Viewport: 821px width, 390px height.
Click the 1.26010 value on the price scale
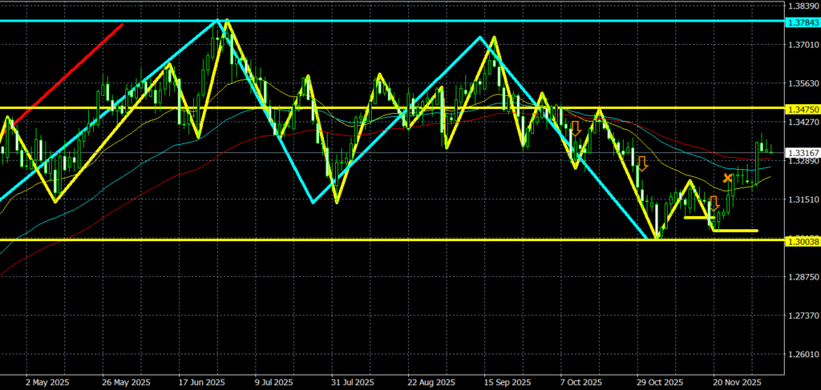point(802,354)
